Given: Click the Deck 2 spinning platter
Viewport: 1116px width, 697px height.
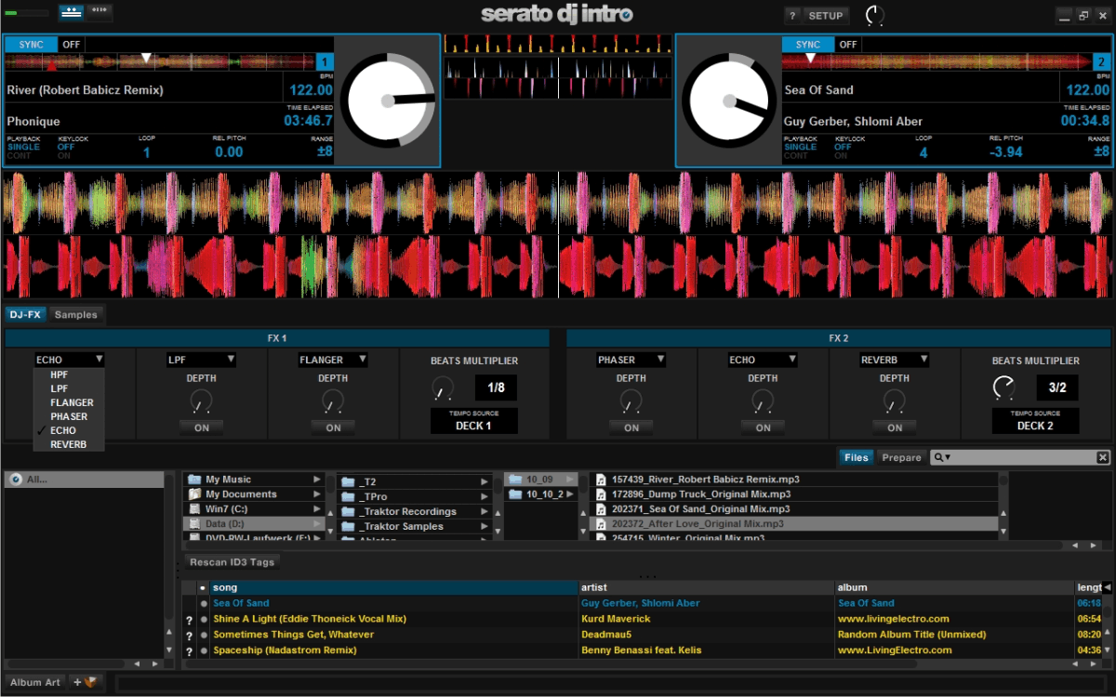Looking at the screenshot, I should (728, 100).
